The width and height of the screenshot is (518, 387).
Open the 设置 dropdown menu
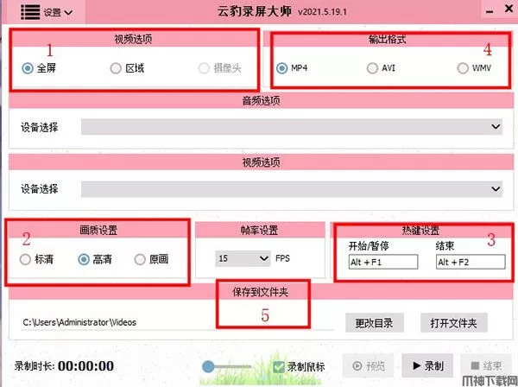pos(58,13)
